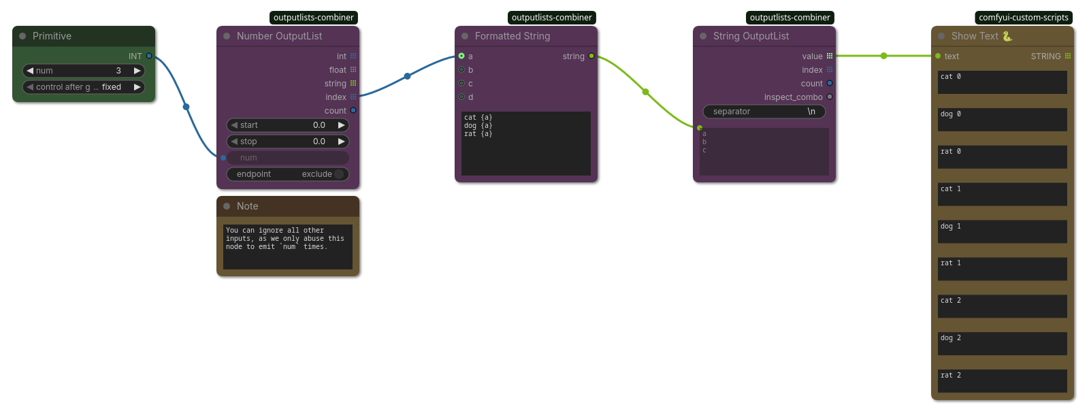Click the 'cat 0' output box

tap(1003, 82)
